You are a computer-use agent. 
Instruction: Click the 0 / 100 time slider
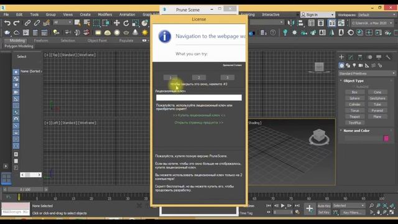coord(25,189)
